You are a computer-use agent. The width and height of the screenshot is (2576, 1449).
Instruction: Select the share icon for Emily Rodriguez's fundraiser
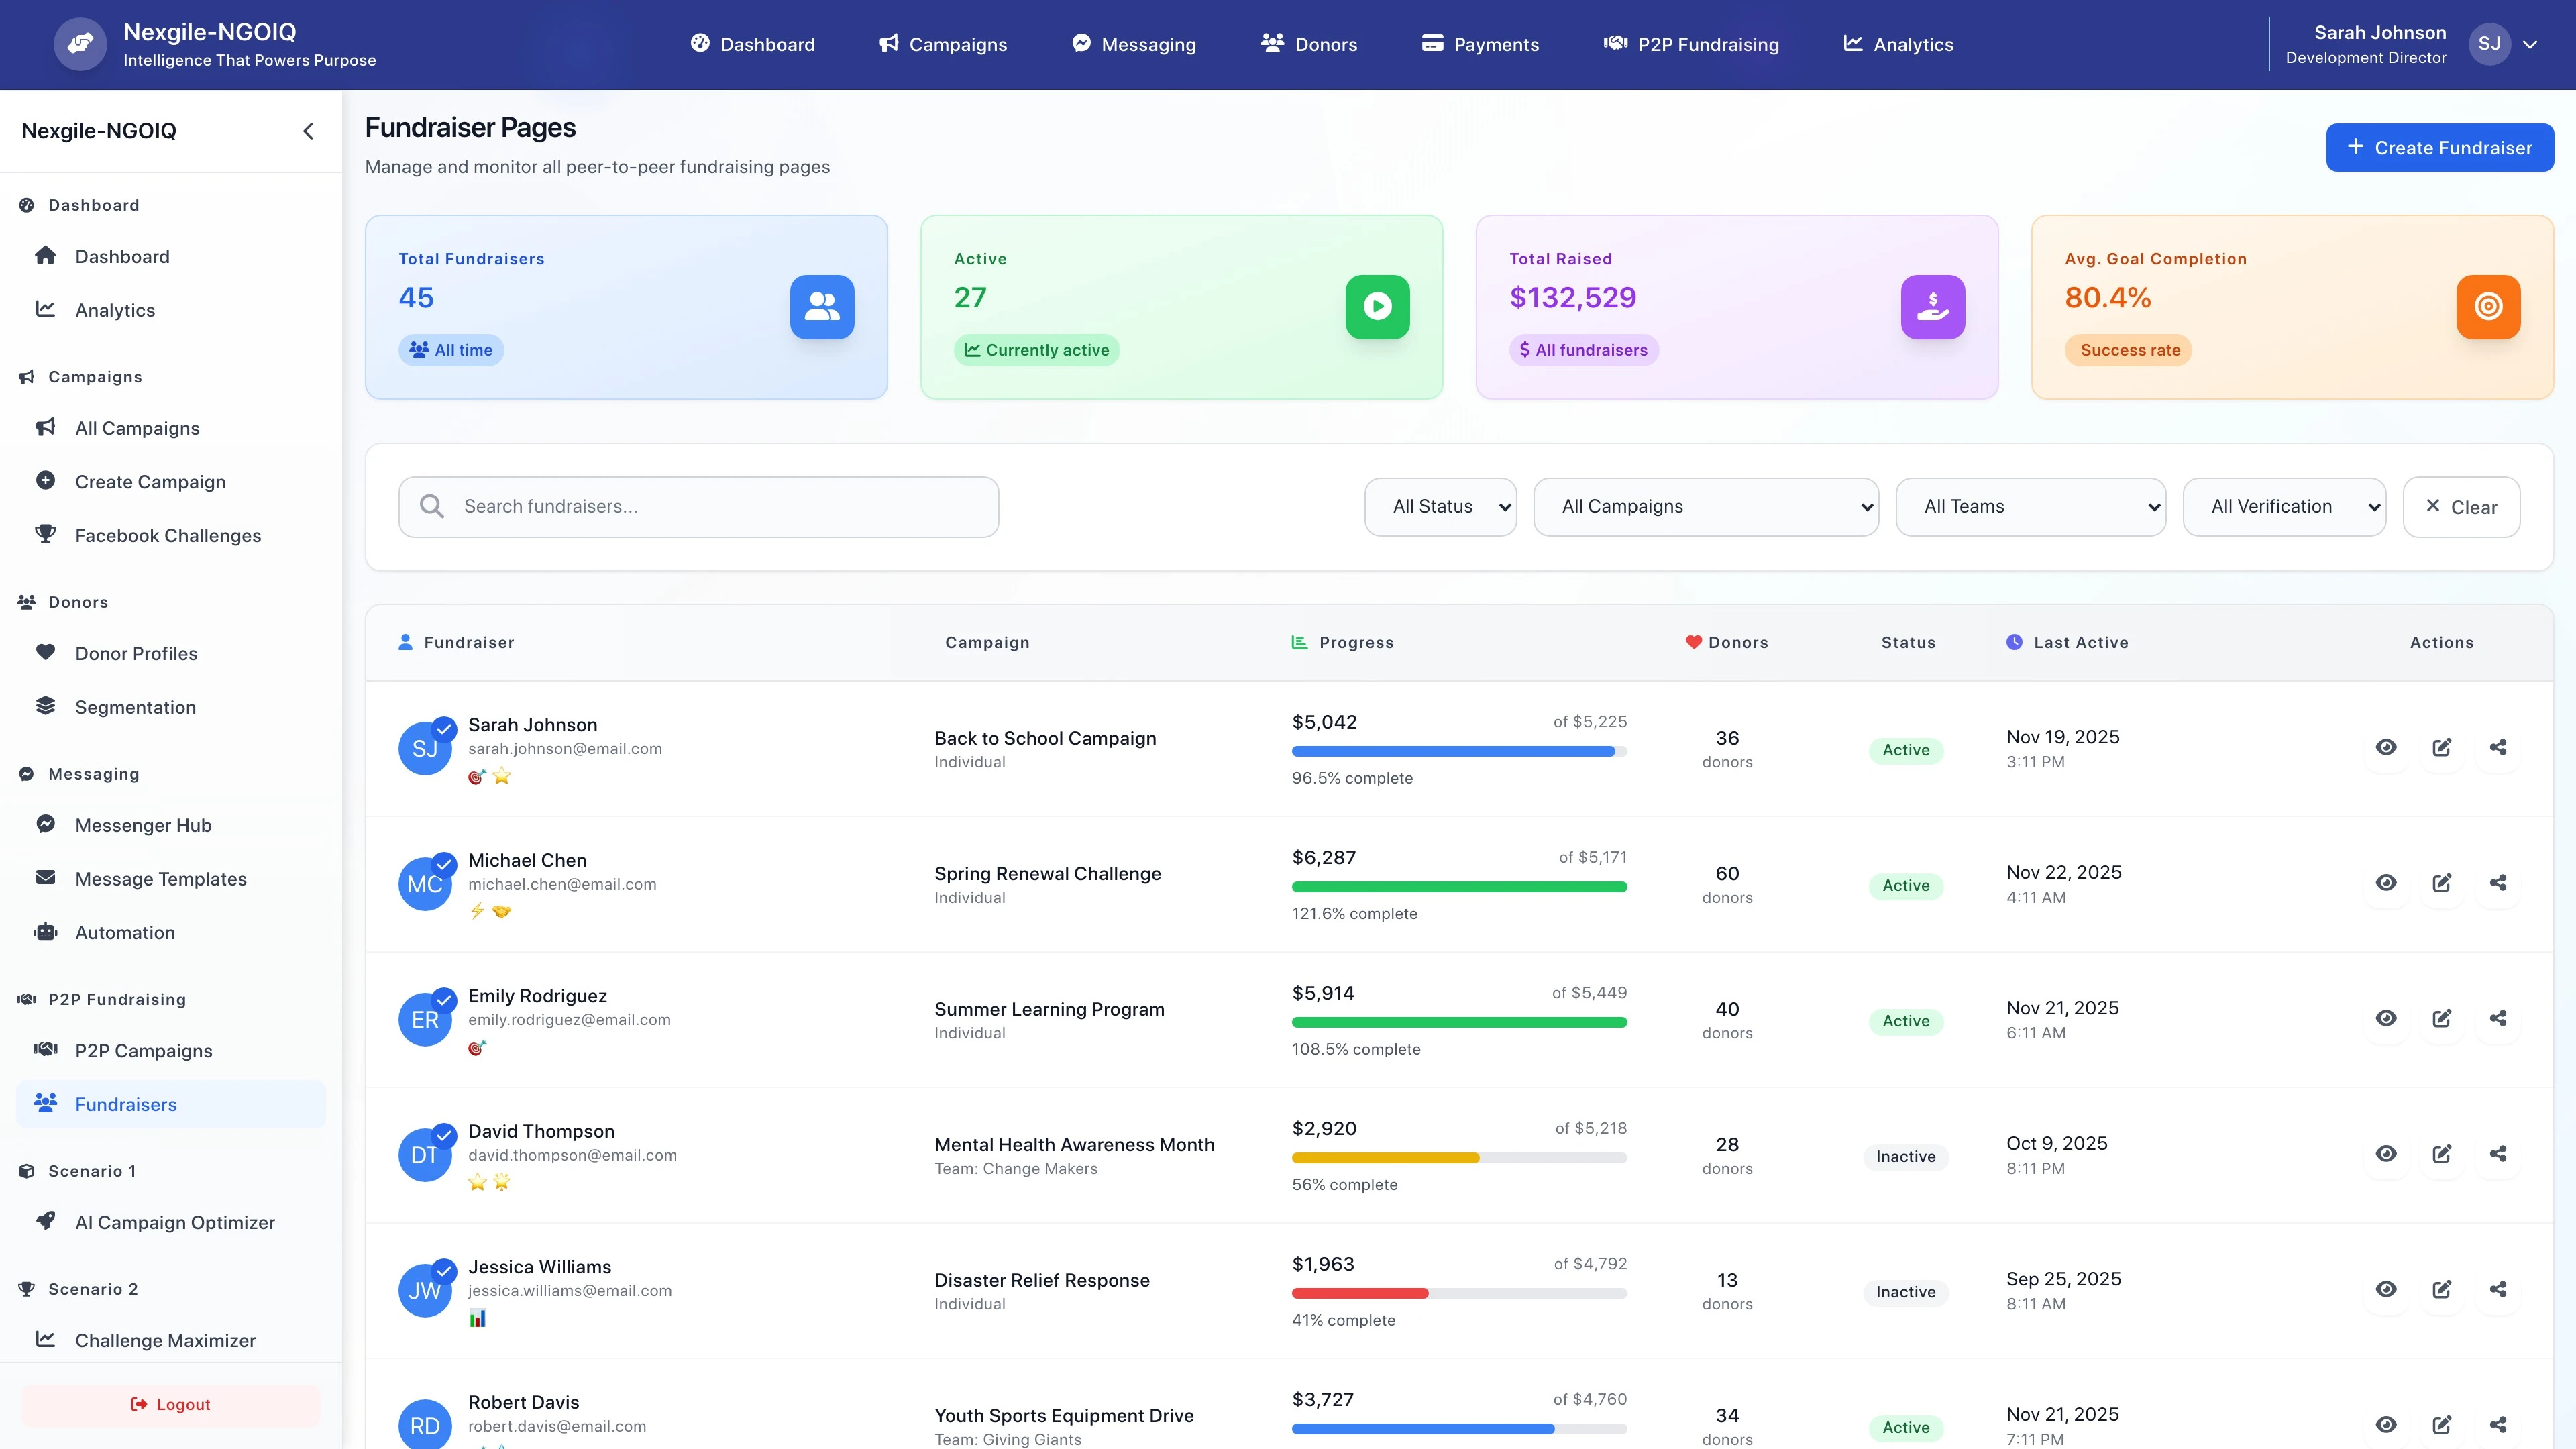[2498, 1018]
